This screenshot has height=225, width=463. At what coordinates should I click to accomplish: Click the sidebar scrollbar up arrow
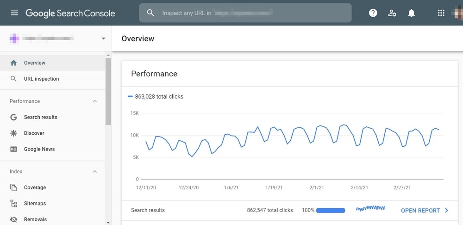coord(108,55)
